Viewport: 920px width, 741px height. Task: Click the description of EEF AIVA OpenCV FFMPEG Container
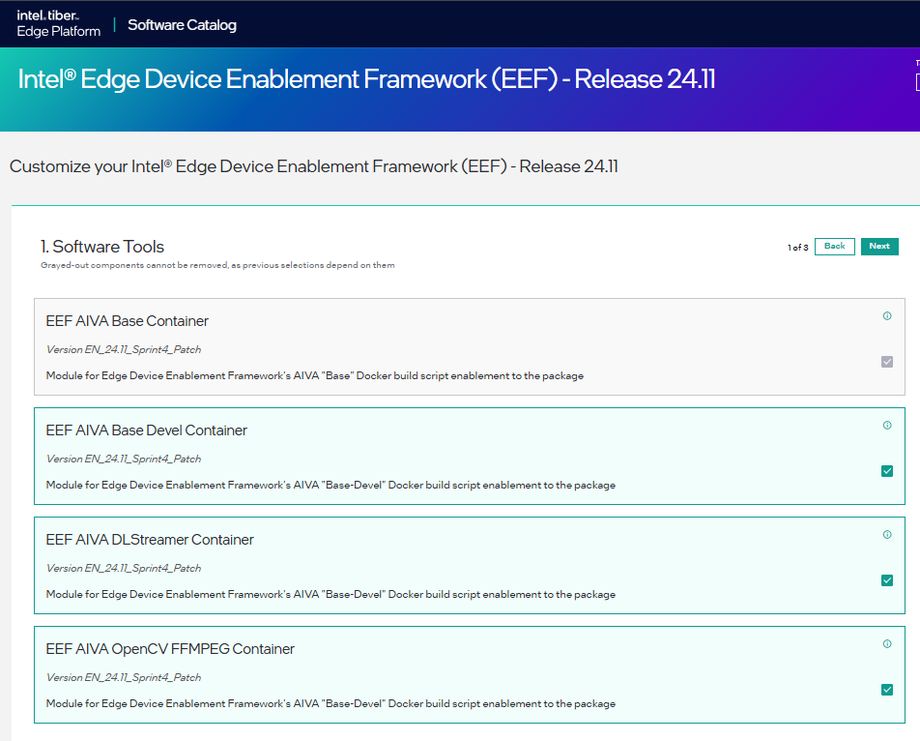(331, 703)
